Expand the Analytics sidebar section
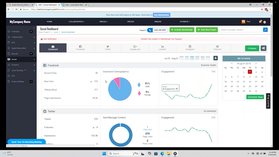This screenshot has height=157, width=279. click(21, 65)
